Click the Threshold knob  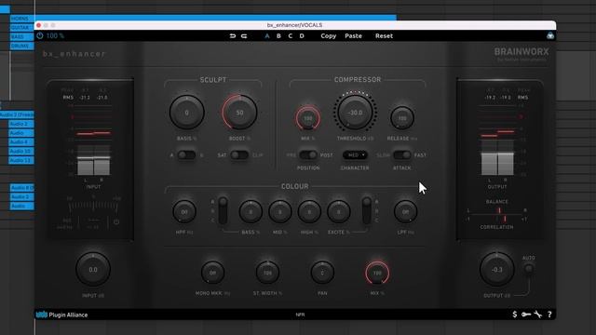click(x=356, y=113)
